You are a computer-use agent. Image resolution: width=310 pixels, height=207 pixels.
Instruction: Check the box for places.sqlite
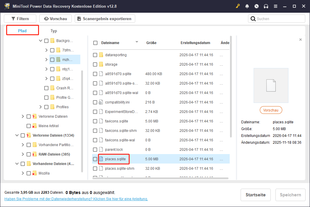(95, 159)
